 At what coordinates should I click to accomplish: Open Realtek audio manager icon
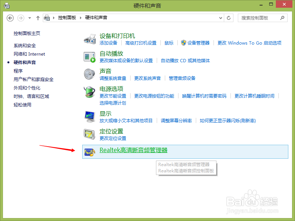click(x=90, y=152)
